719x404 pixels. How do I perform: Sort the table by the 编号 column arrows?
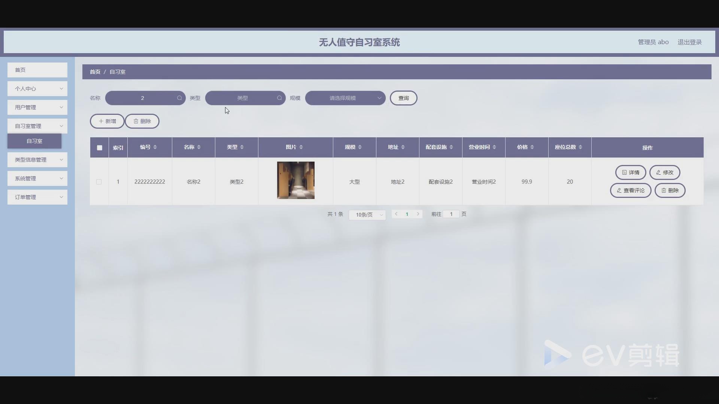point(155,147)
